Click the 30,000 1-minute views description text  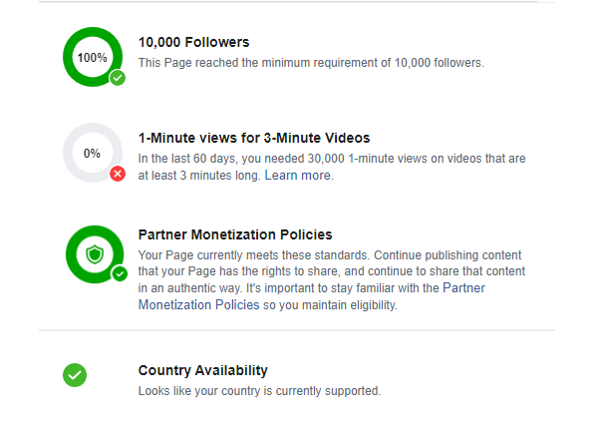[332, 159]
